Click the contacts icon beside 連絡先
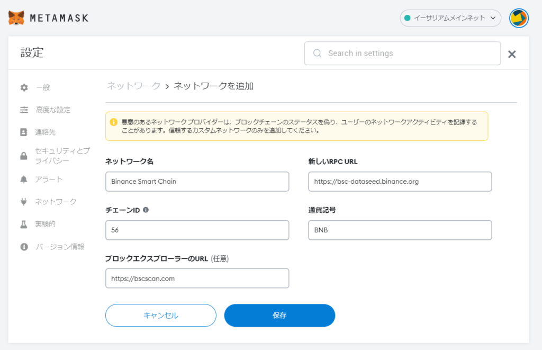 [24, 132]
